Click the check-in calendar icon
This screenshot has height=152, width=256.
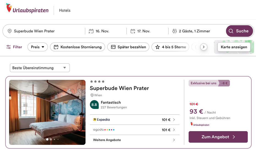91,31
